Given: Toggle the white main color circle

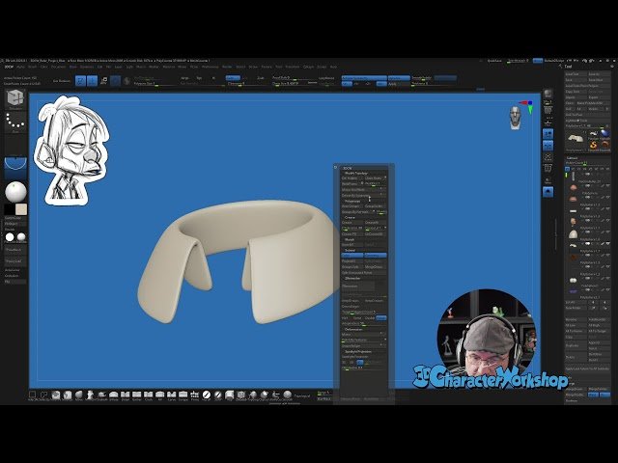Looking at the screenshot, I should pyautogui.click(x=10, y=236).
